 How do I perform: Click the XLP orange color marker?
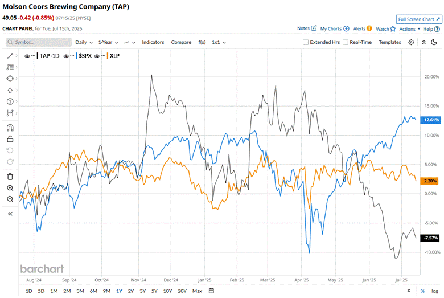pyautogui.click(x=108, y=56)
